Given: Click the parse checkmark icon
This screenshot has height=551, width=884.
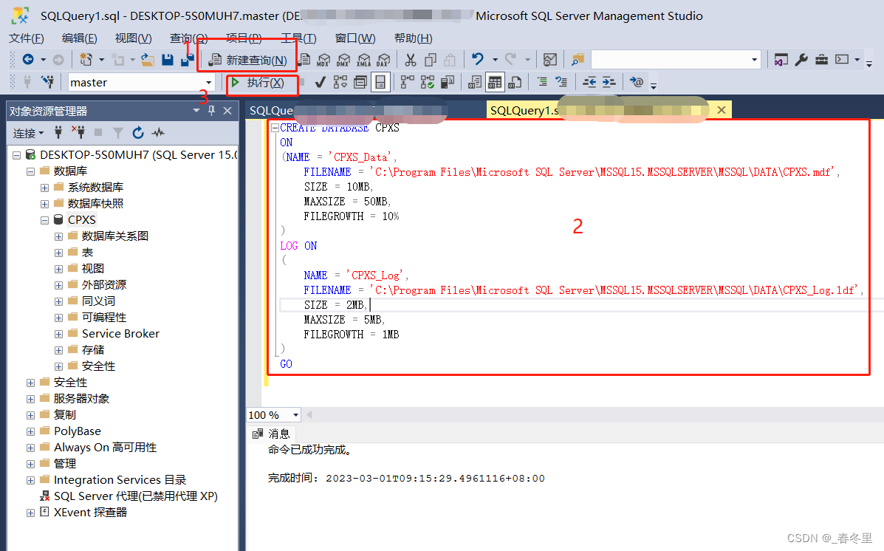Looking at the screenshot, I should (321, 82).
